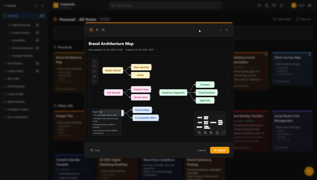Viewport: 317px width, 180px height.
Task: Select the Service tiers node
Action: point(140,97)
